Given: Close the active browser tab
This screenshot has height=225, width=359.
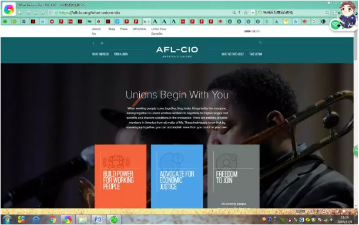Looking at the screenshot, I should (149, 22).
